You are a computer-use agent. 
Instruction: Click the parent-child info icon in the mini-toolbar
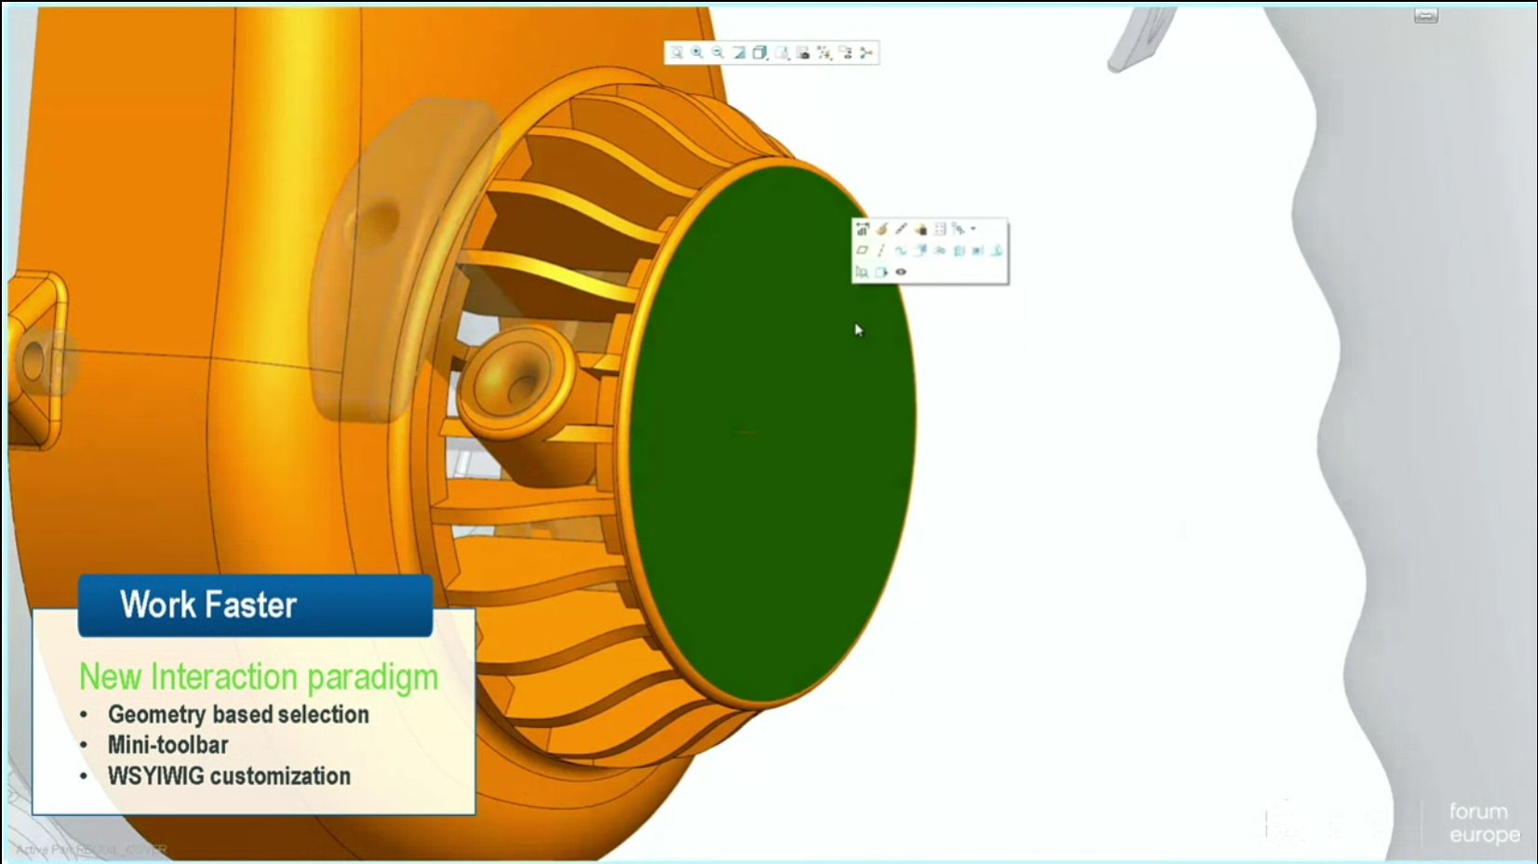pyautogui.click(x=958, y=229)
